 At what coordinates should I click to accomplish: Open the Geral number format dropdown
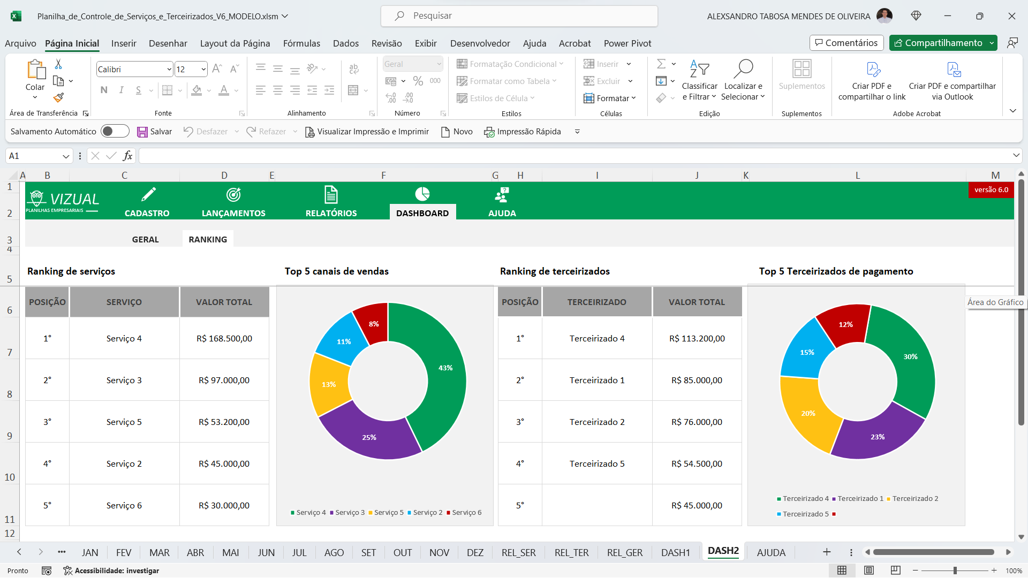[439, 64]
